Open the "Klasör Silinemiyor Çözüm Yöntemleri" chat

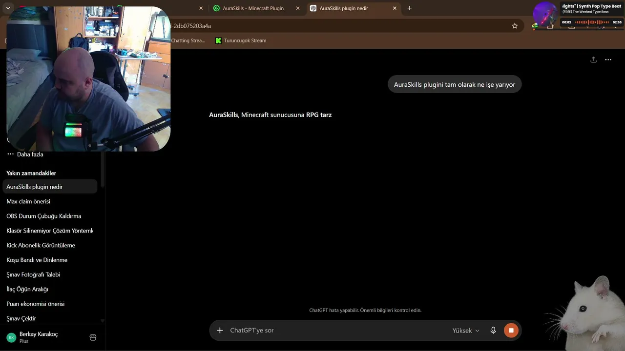(50, 231)
